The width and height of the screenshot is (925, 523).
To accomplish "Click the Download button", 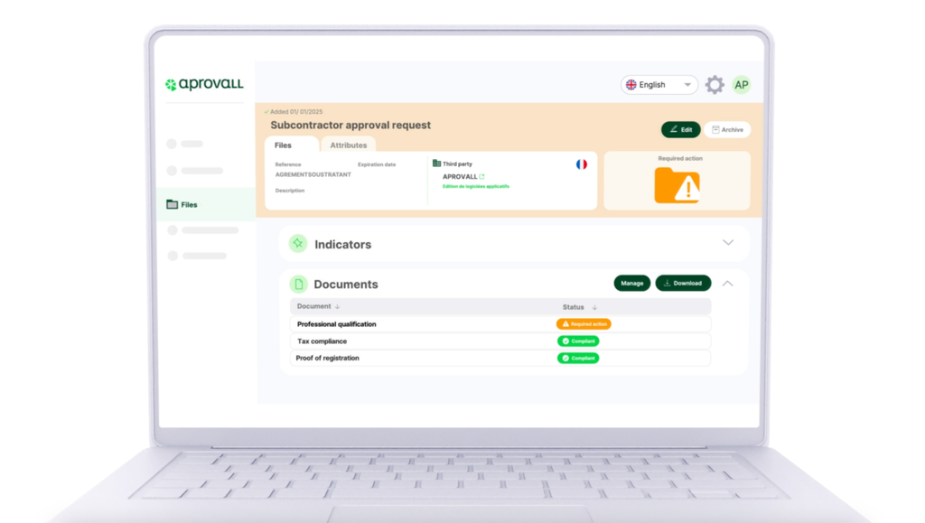I will tap(683, 283).
